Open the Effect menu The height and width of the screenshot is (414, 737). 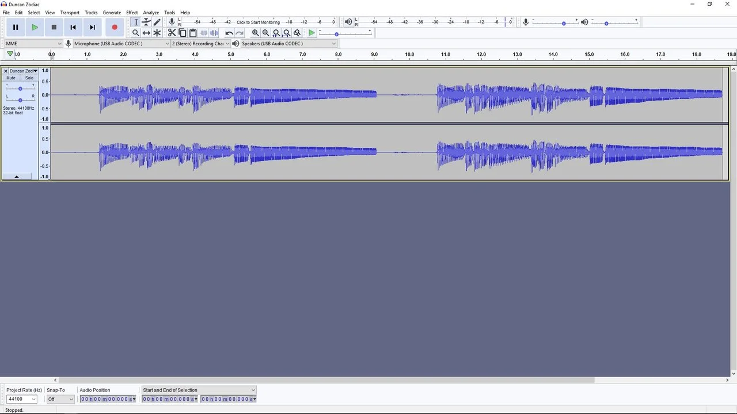[132, 12]
